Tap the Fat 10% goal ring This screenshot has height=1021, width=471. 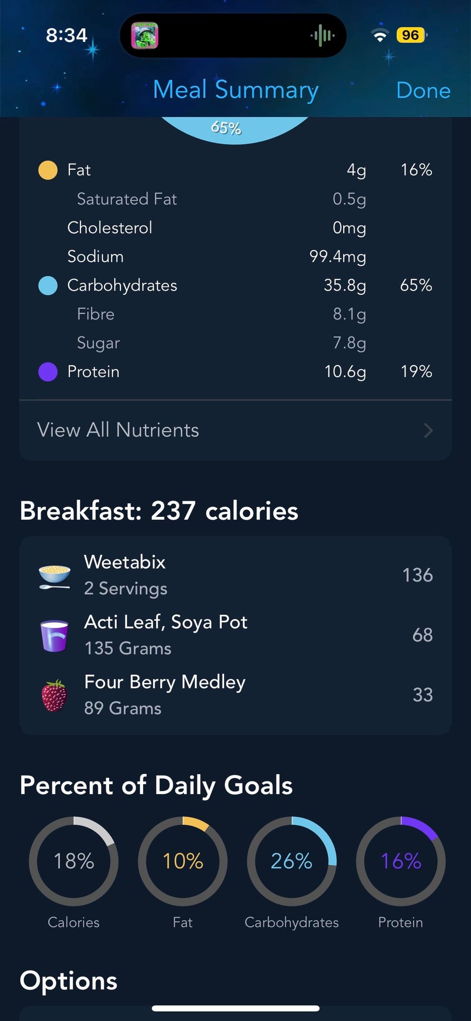pos(183,861)
